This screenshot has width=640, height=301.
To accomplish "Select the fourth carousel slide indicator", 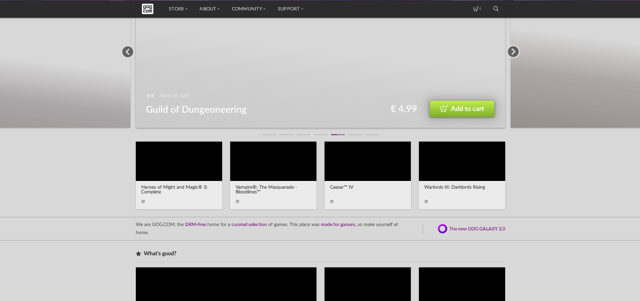I will click(x=321, y=135).
